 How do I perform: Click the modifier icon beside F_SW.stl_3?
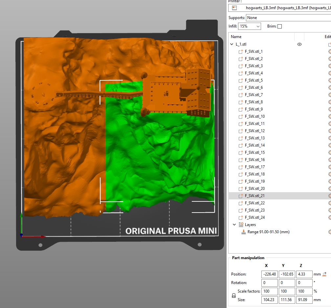pyautogui.click(x=241, y=66)
